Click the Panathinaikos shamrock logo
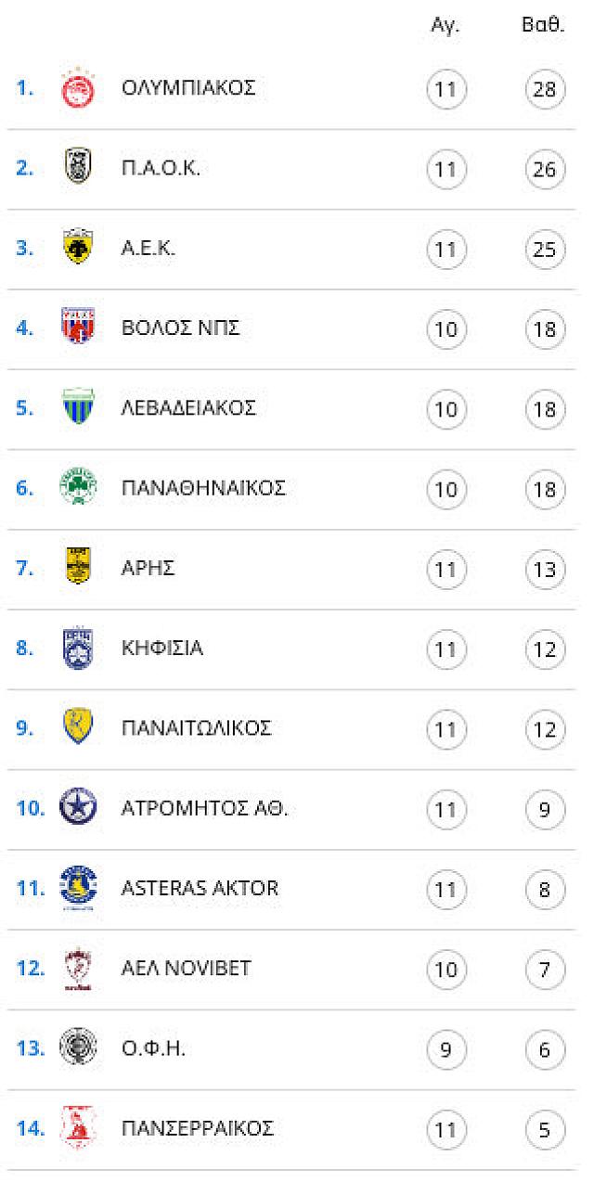The image size is (594, 1182). click(x=78, y=488)
